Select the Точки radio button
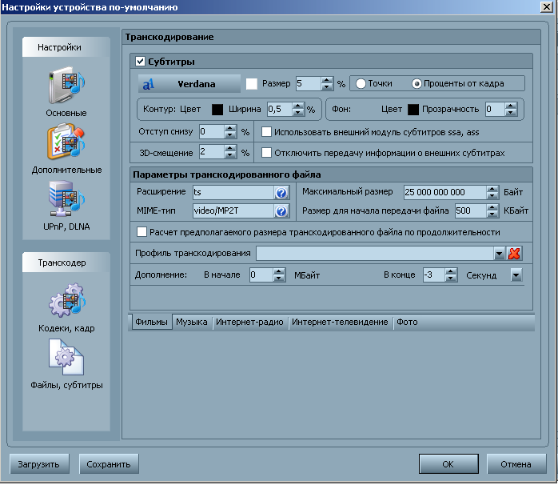 [x=361, y=83]
